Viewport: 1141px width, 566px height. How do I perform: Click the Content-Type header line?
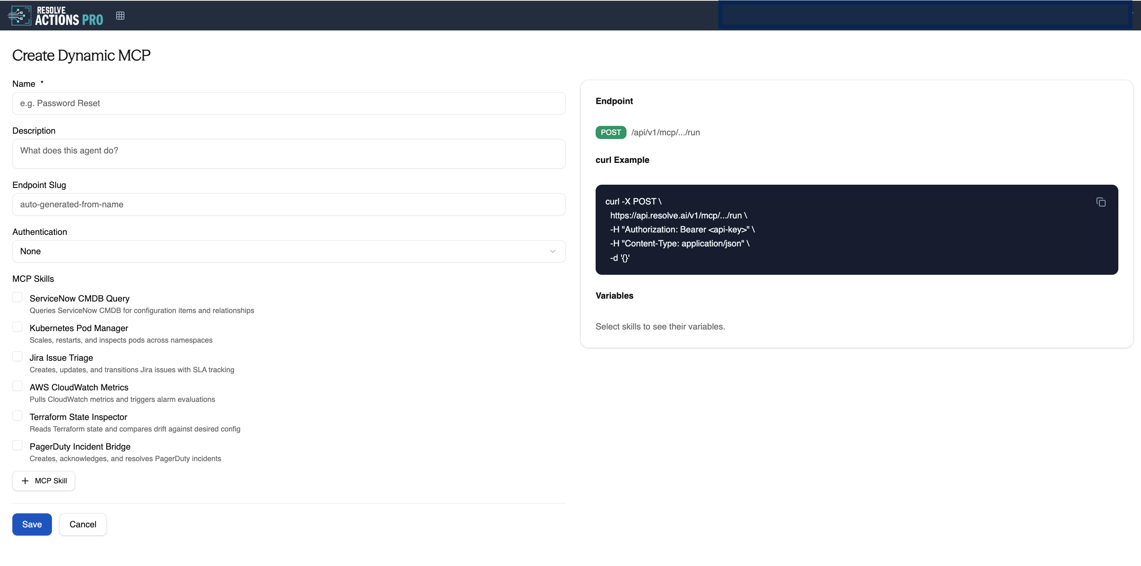[680, 244]
